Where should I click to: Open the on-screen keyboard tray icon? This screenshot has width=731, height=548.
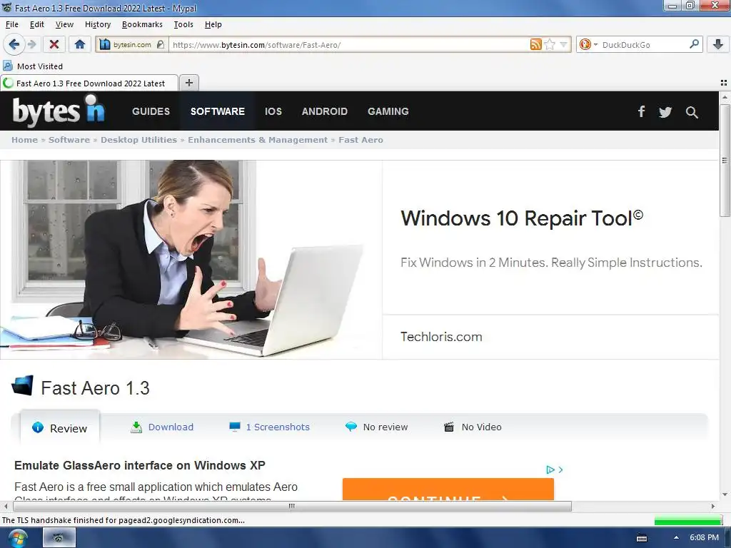pos(642,538)
